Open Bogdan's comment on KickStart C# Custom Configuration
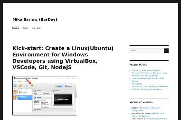 [x=146, y=109]
